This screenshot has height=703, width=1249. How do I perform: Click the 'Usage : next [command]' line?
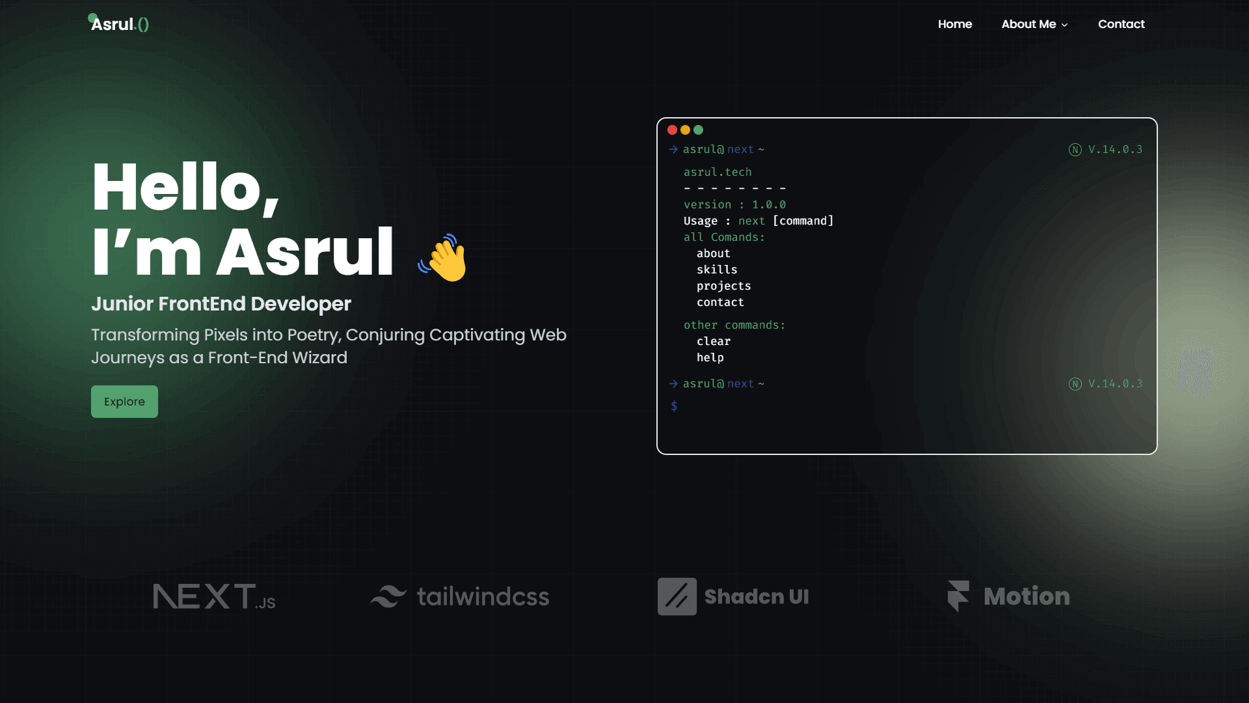(759, 221)
